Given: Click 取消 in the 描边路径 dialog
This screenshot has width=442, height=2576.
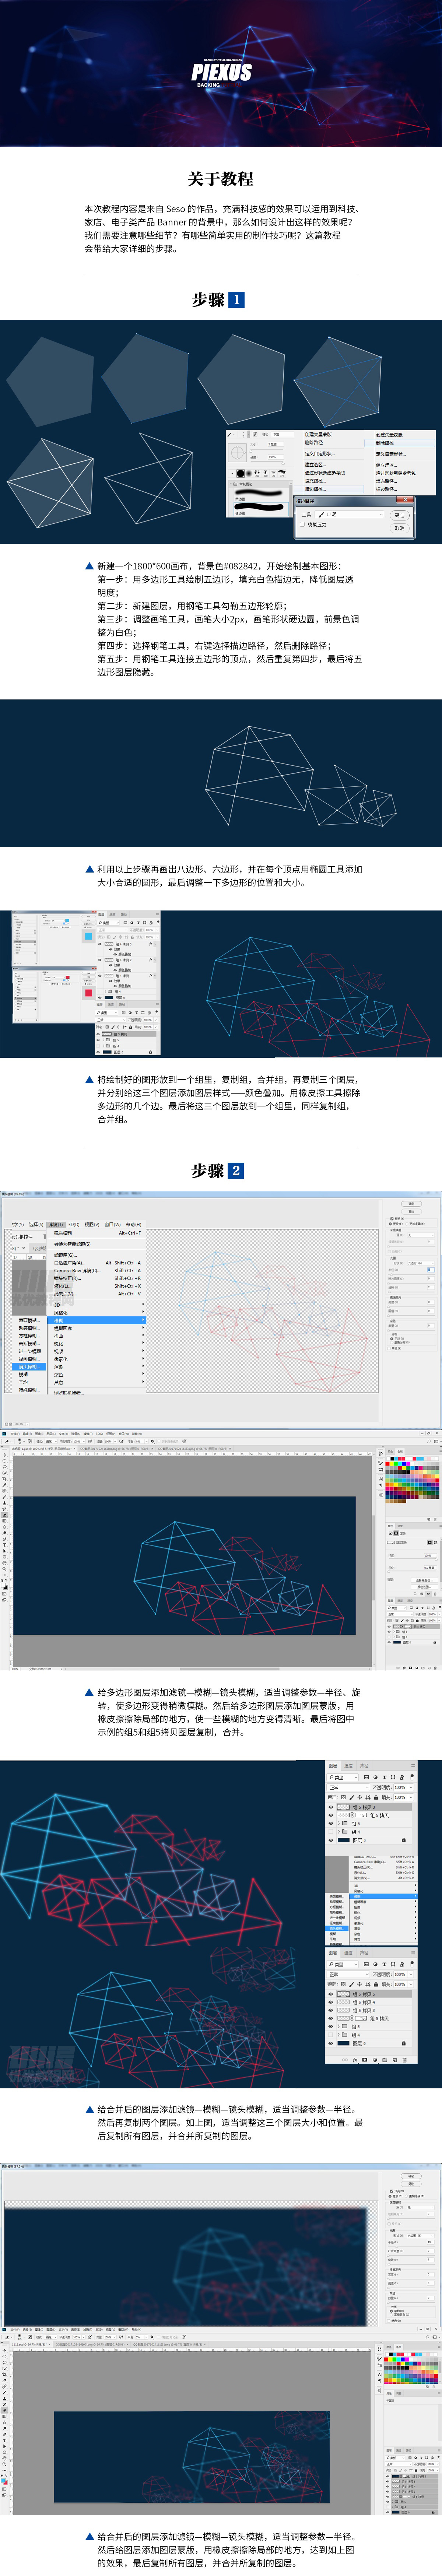Looking at the screenshot, I should tap(400, 528).
